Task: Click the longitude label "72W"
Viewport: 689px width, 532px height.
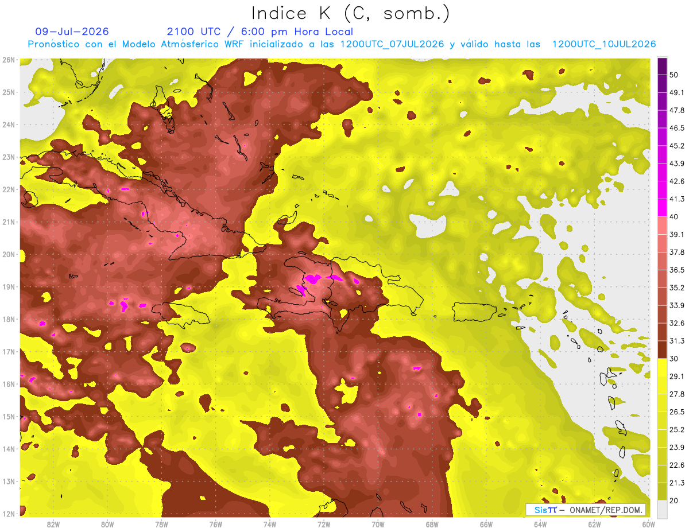Action: point(324,524)
